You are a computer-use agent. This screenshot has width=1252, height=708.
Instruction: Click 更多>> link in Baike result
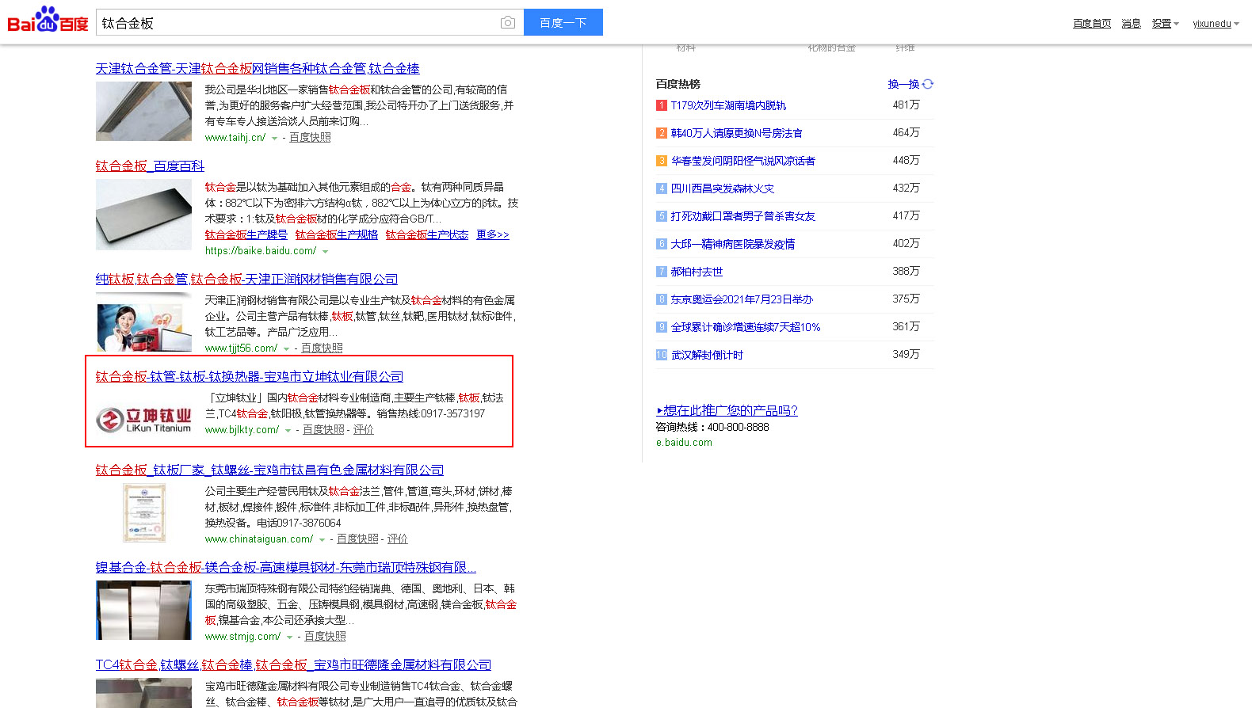(x=492, y=235)
